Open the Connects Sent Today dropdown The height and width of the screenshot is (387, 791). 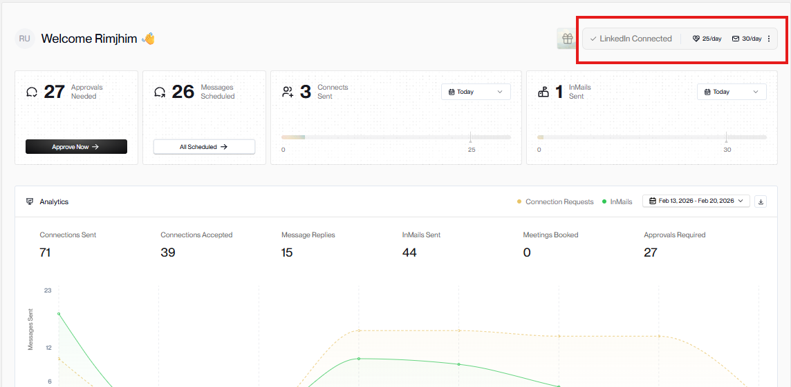[476, 92]
